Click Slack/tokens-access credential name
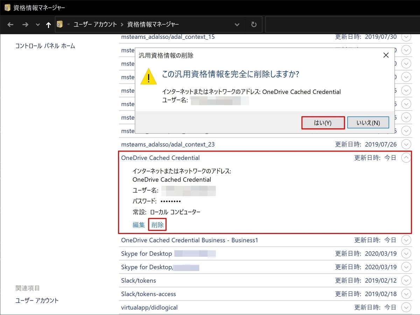This screenshot has width=420, height=315. click(x=148, y=294)
